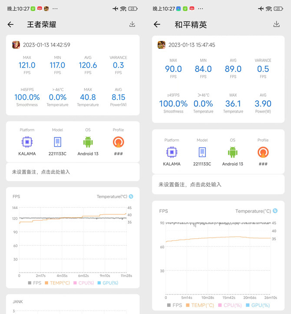The height and width of the screenshot is (314, 291).
Task: Go back from the 和平精英 report
Action: click(157, 24)
